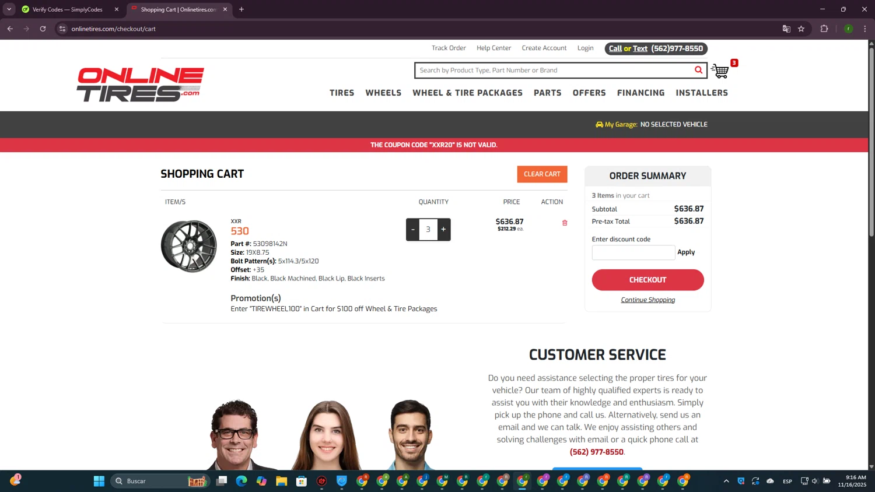
Task: Focus the product search field
Action: click(x=554, y=71)
